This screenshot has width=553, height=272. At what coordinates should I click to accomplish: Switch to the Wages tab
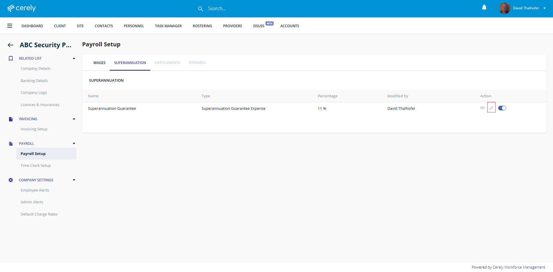click(x=99, y=63)
